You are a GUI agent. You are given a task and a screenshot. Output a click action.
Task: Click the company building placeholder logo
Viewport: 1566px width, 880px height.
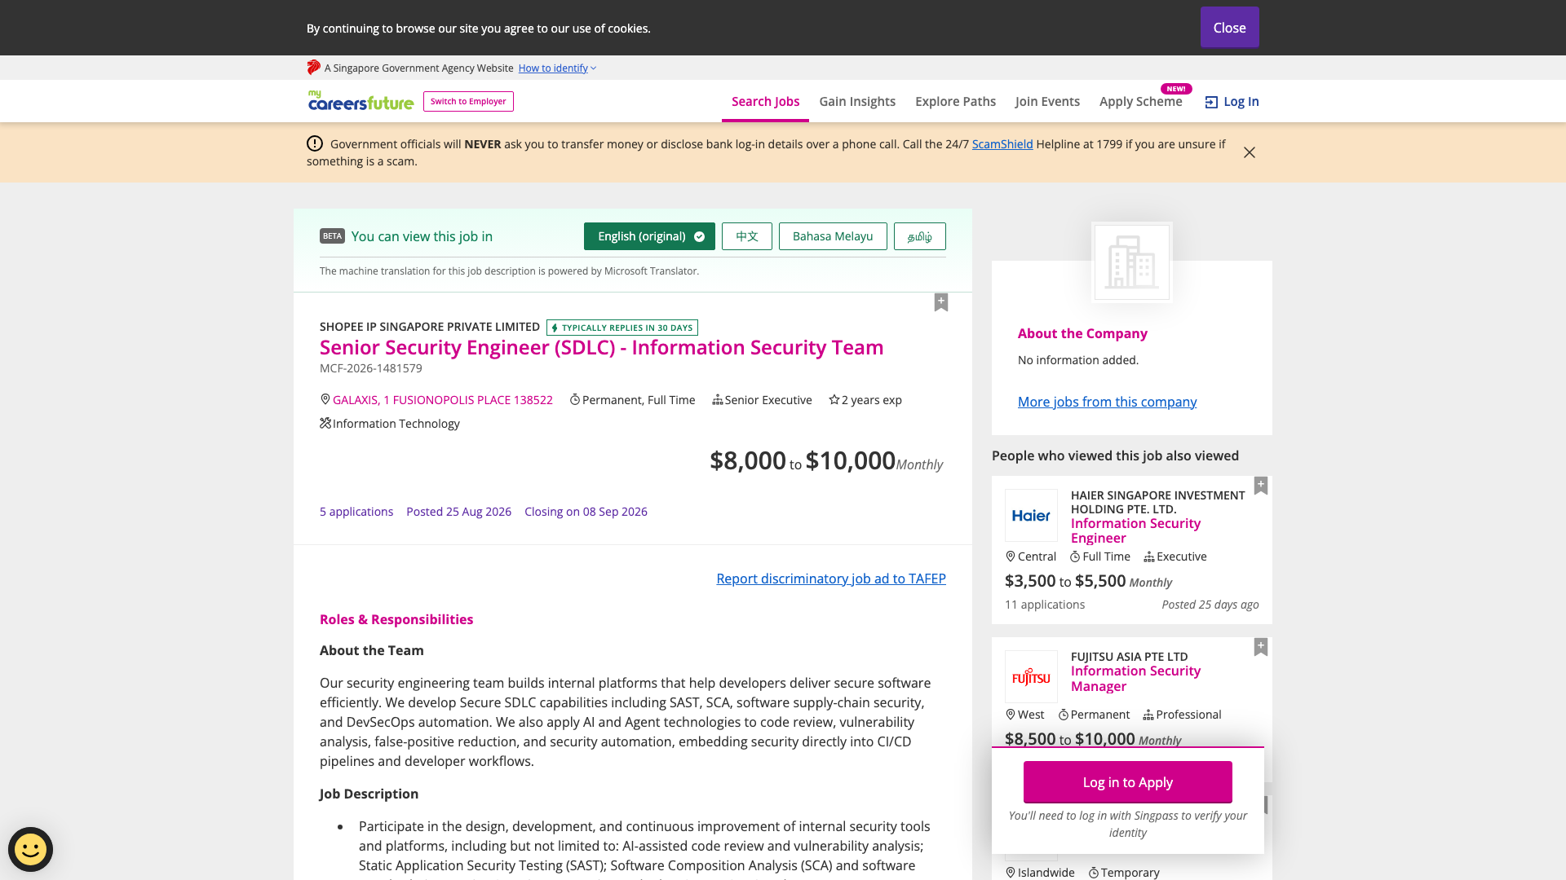tap(1132, 262)
